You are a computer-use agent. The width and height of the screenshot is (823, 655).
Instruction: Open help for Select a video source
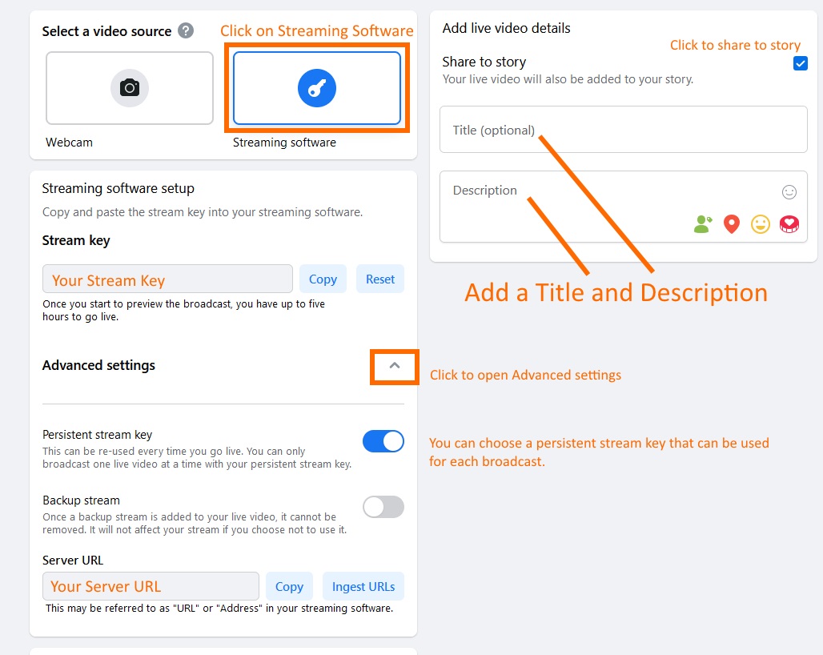tap(185, 31)
